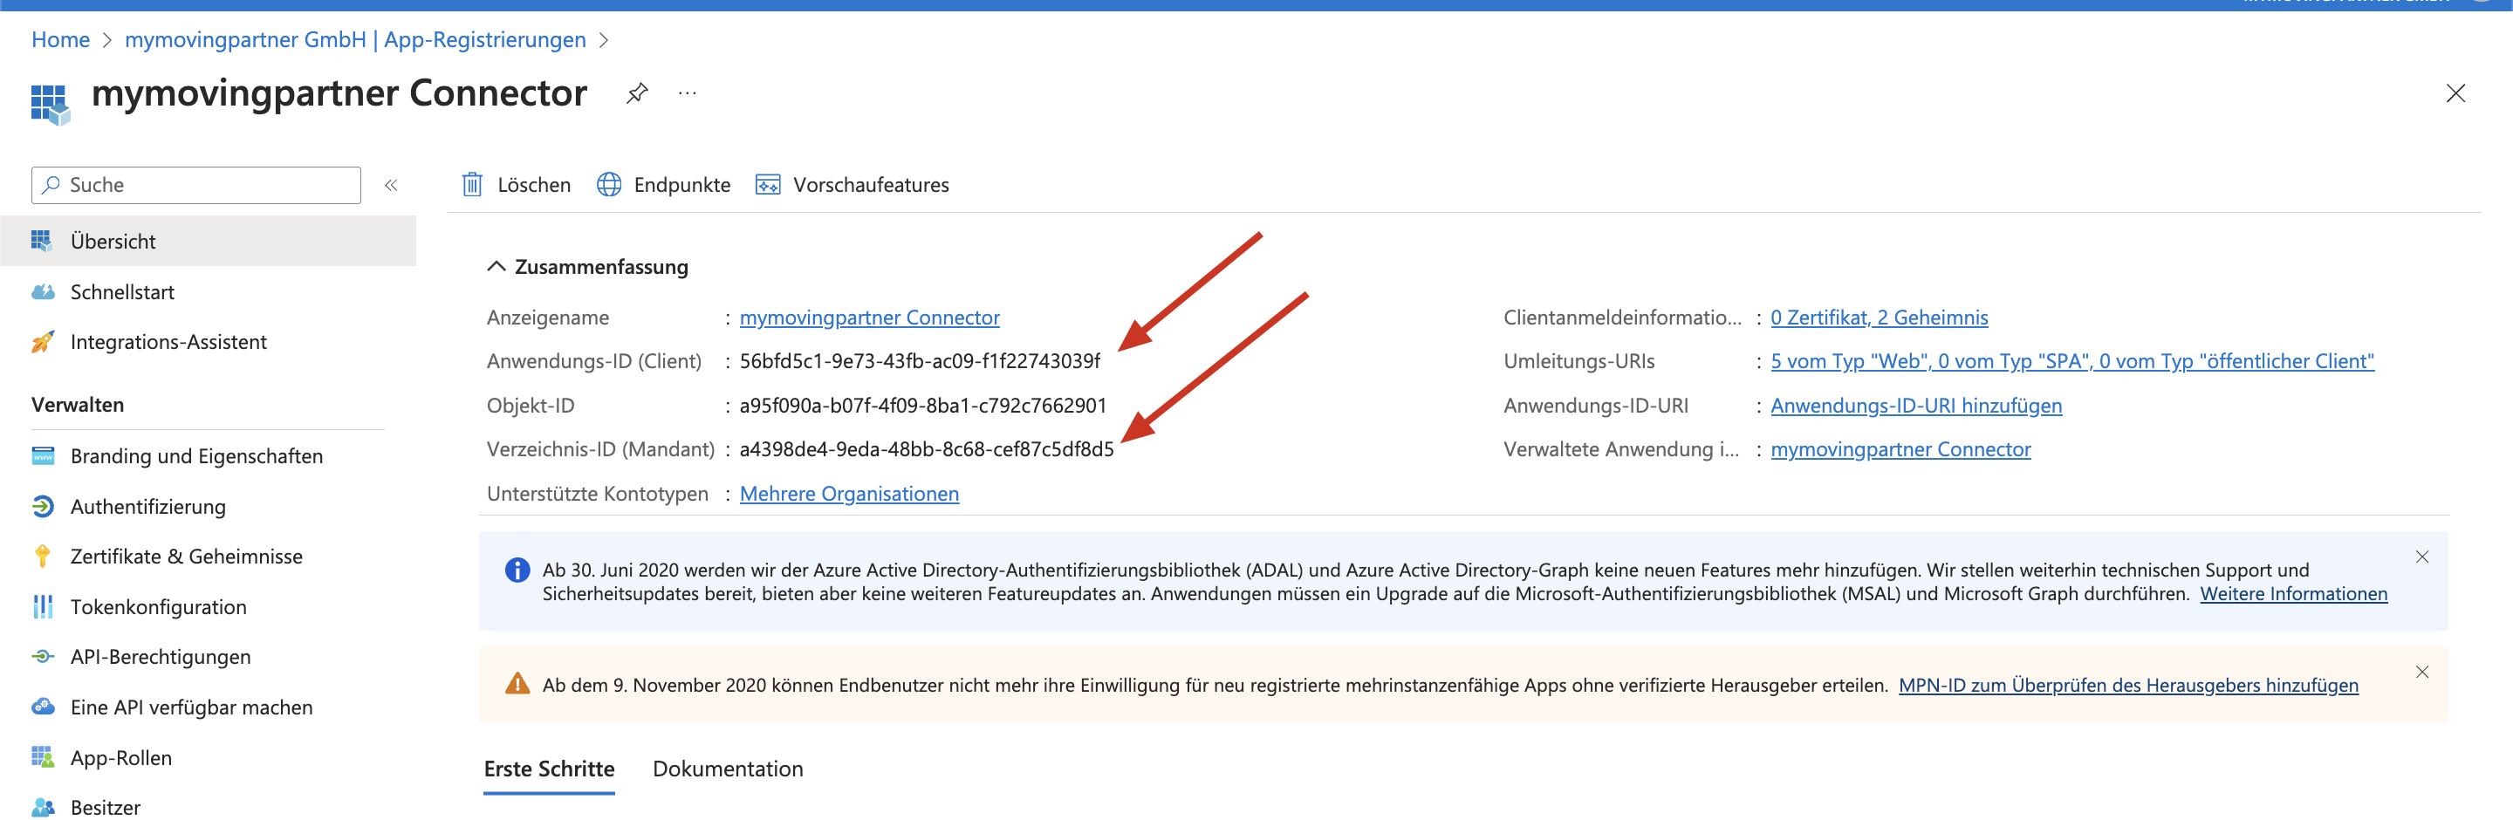
Task: Go to Branding und Eigenschaften
Action: (208, 455)
